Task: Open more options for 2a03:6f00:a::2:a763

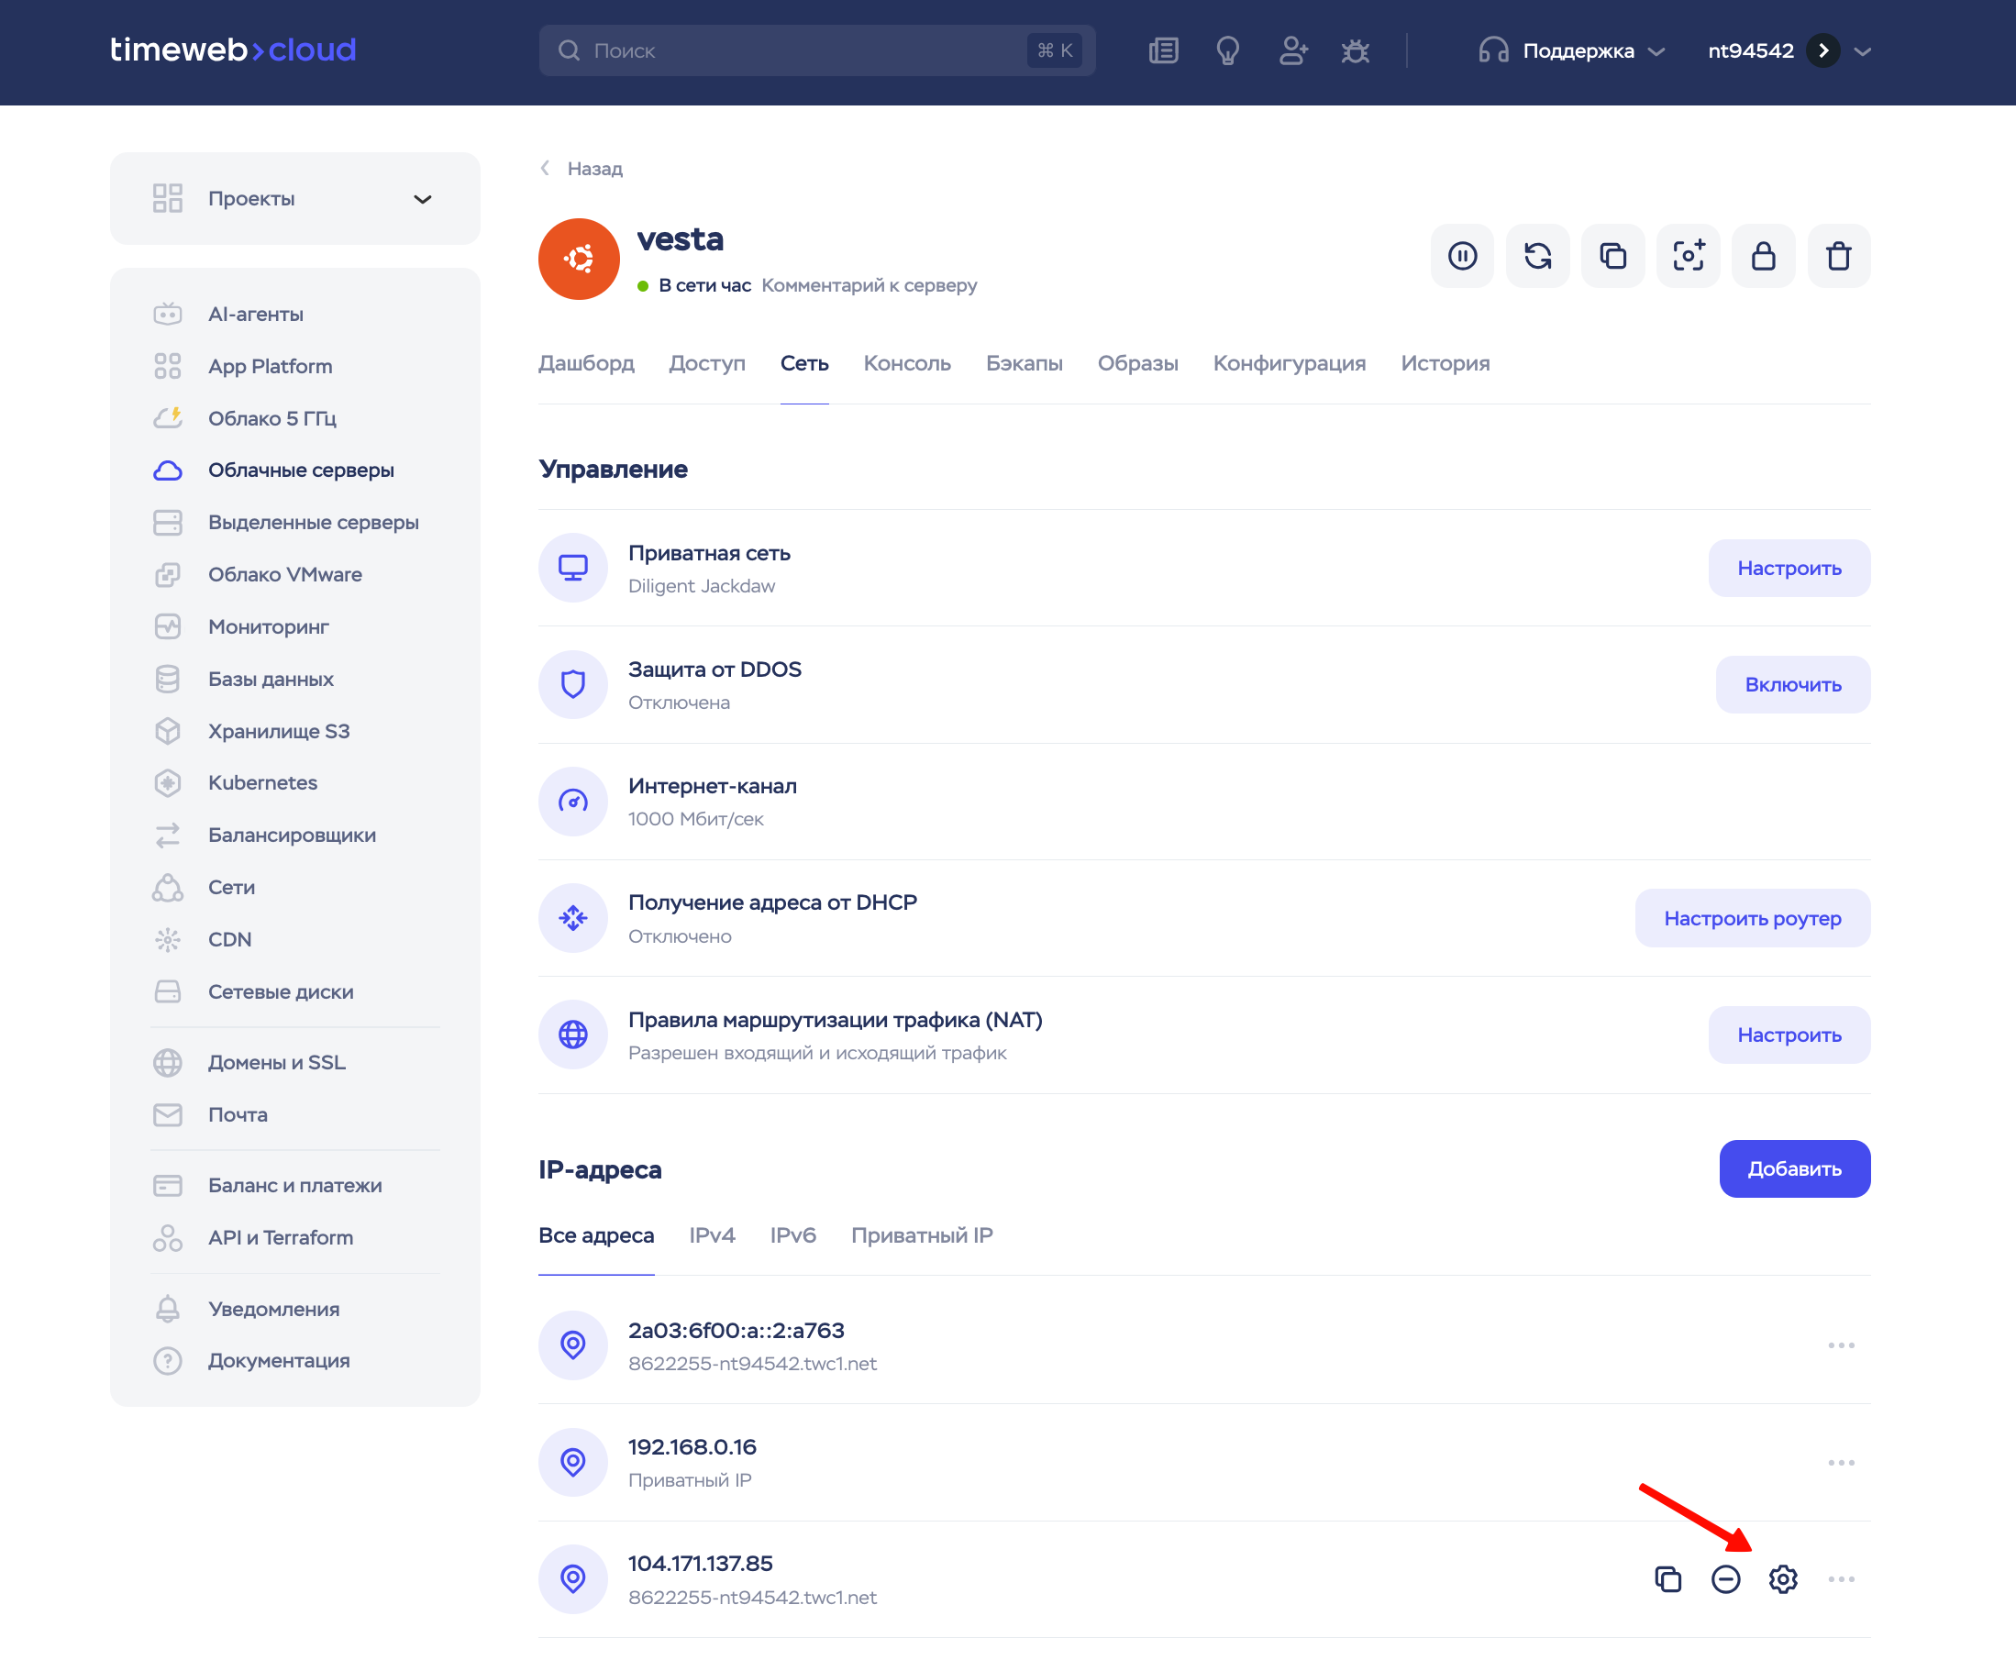Action: click(1841, 1345)
